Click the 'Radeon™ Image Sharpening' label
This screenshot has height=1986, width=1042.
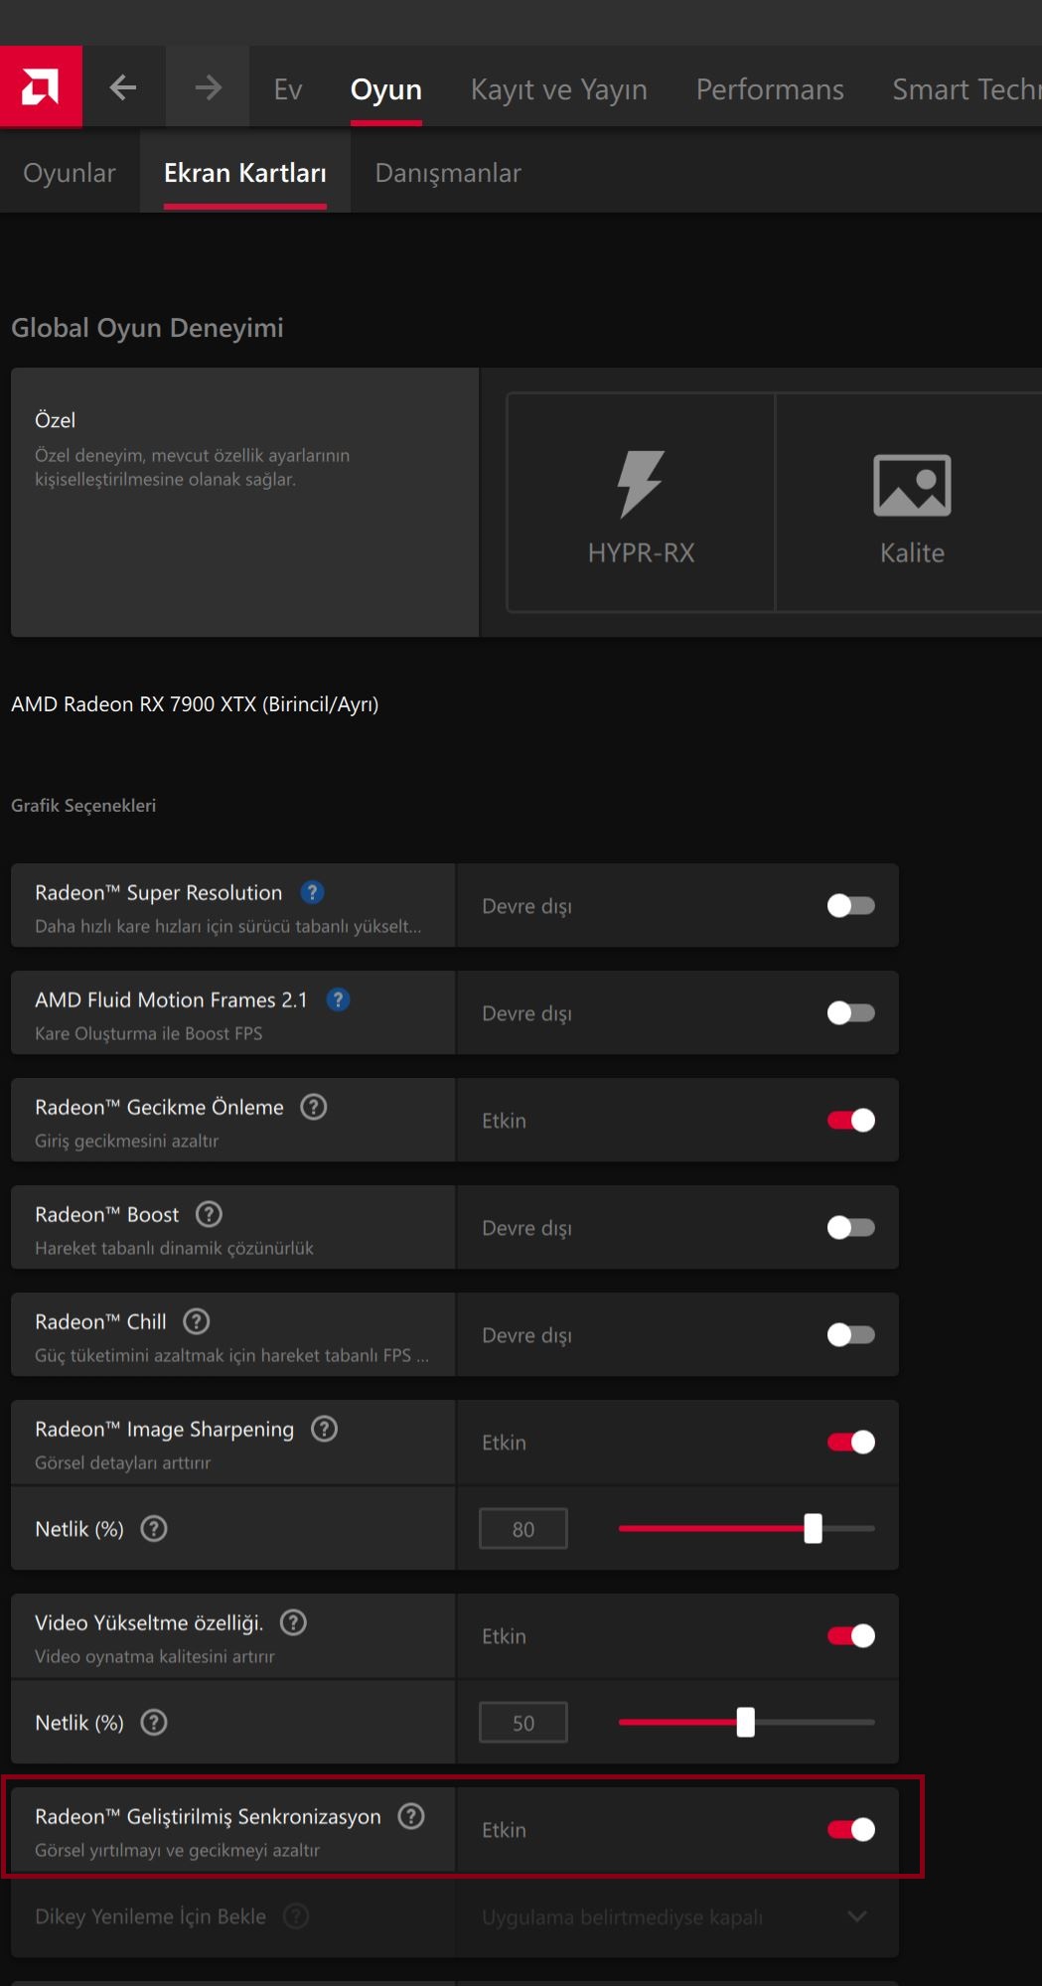pos(165,1430)
